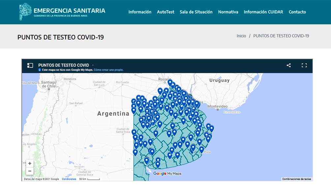Share the map using the share icon
The width and height of the screenshot is (331, 186).
coord(288,66)
